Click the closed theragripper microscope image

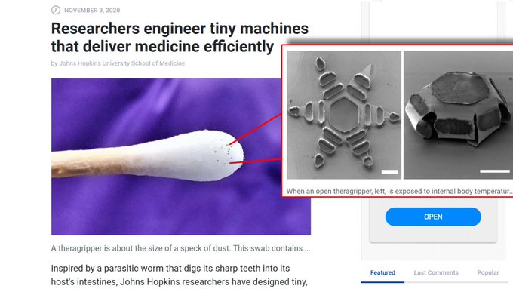coord(458,115)
